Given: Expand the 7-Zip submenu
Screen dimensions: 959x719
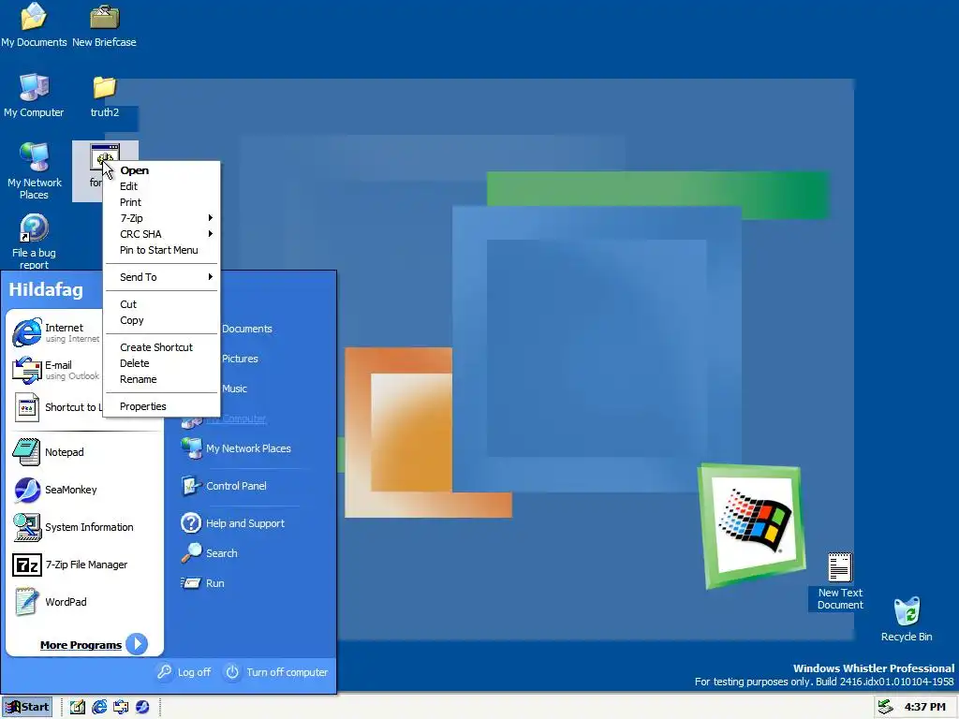Looking at the screenshot, I should (x=162, y=218).
